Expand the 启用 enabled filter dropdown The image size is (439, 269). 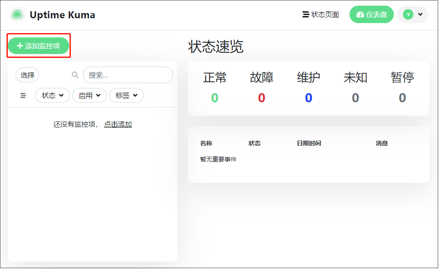coord(89,95)
